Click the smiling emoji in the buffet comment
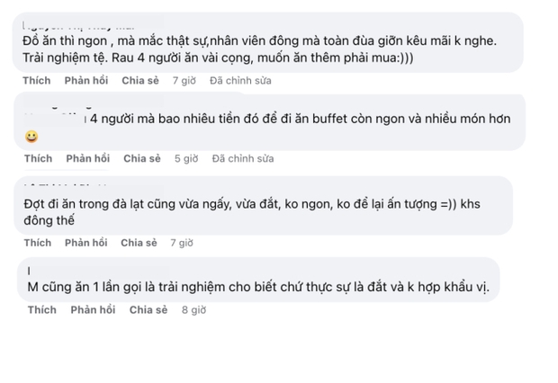The height and width of the screenshot is (383, 558). (31, 138)
